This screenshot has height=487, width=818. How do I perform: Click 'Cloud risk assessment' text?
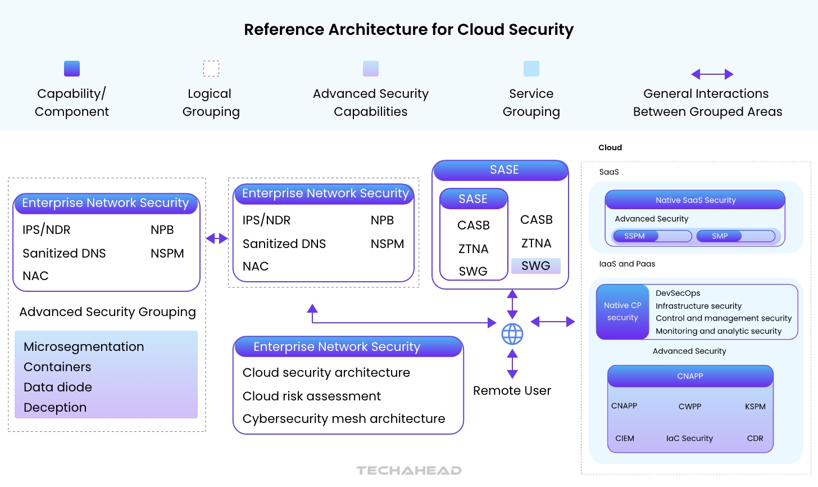(312, 396)
